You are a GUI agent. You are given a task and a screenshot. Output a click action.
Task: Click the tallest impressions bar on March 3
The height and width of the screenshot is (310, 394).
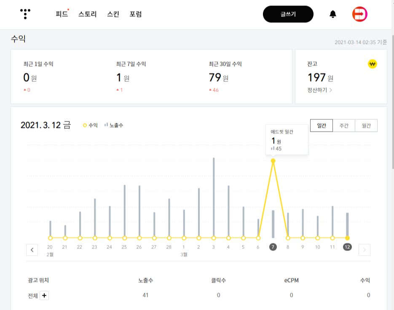click(x=214, y=197)
